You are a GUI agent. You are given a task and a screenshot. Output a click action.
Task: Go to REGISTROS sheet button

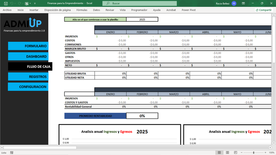coord(28,77)
